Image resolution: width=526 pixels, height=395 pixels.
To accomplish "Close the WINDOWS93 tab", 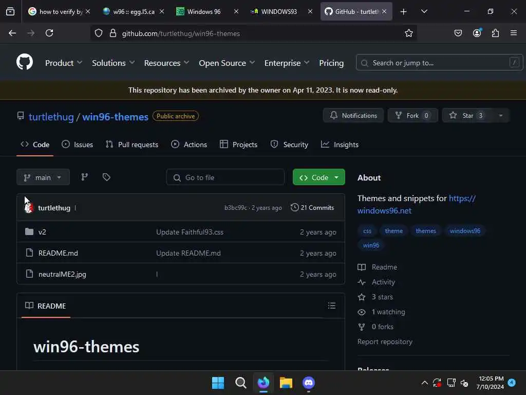I will click(310, 11).
